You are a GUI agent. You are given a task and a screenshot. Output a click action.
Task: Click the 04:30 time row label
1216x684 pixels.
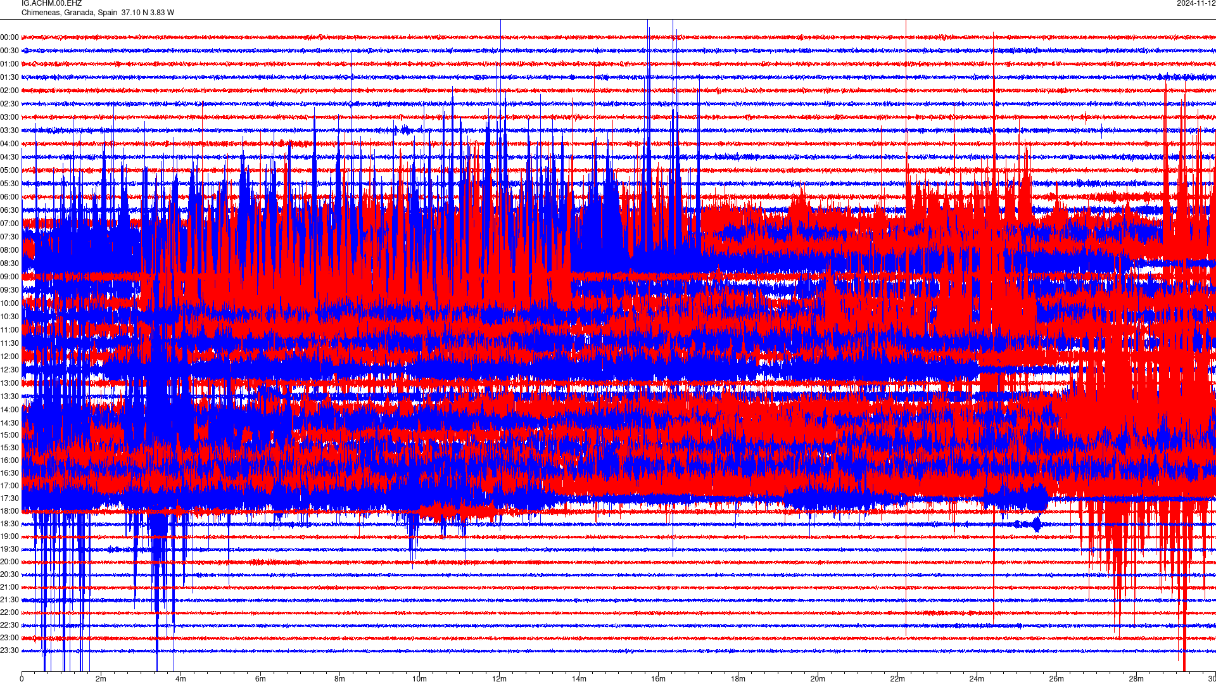click(x=9, y=157)
